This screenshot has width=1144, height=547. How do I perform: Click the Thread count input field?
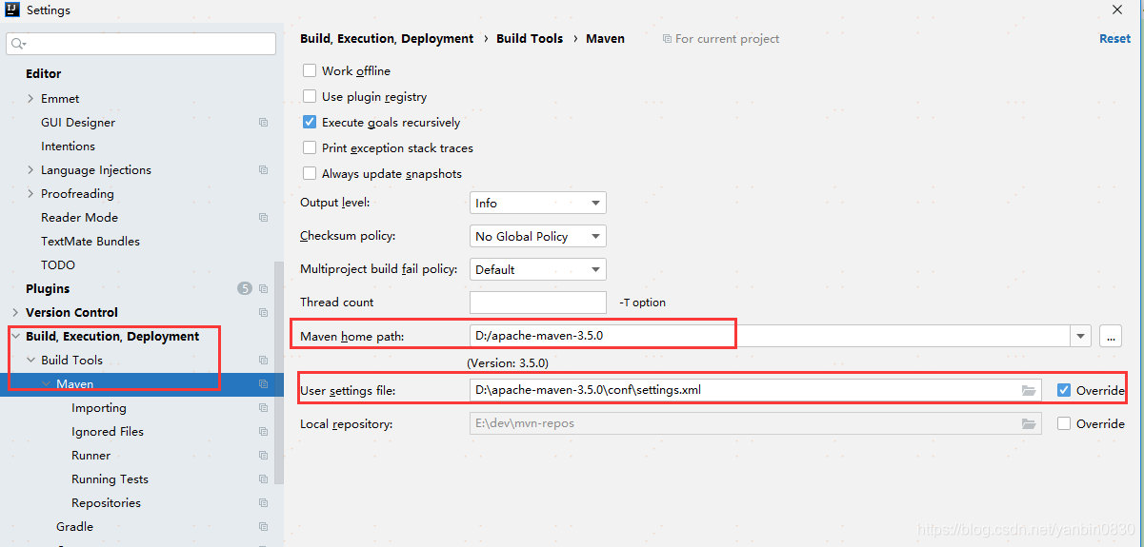pos(538,303)
